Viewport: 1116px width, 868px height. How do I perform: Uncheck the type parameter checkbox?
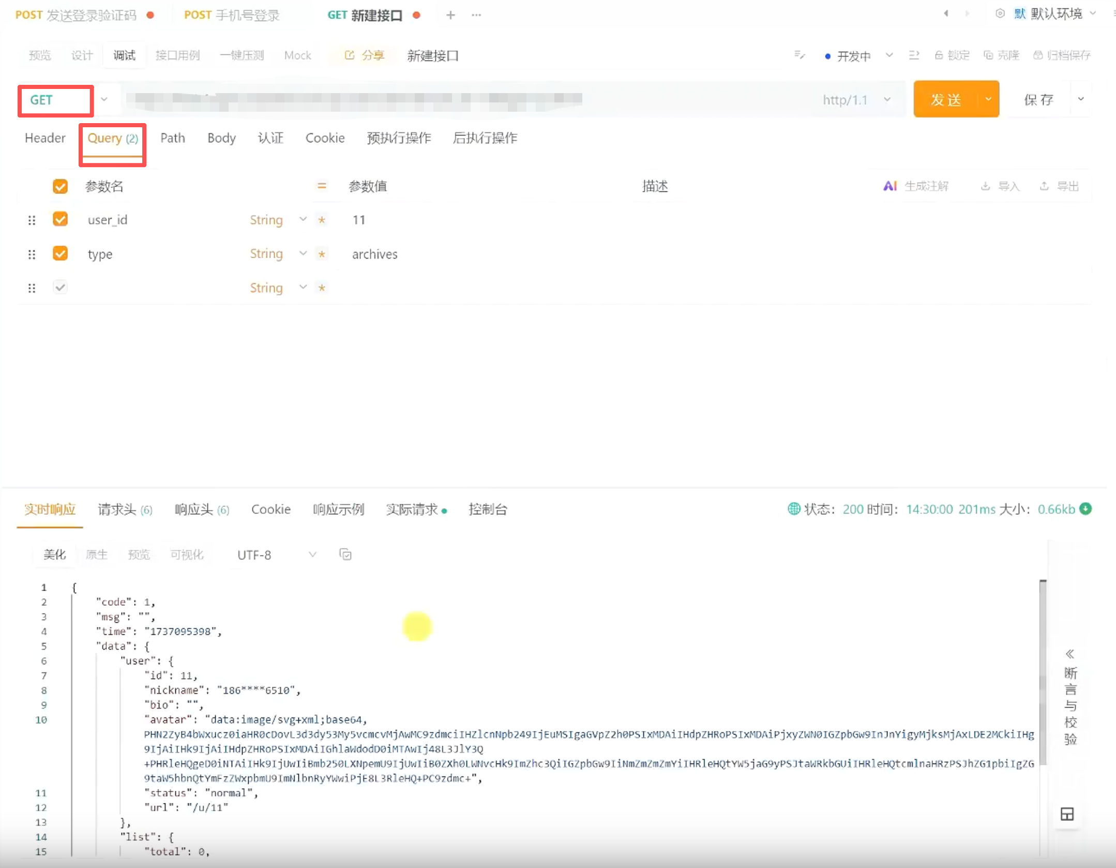click(x=61, y=253)
